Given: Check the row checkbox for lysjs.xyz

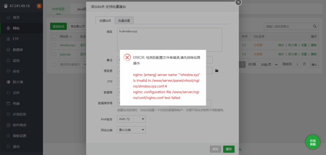Looking at the screenshot, I should pyautogui.click(x=54, y=54).
